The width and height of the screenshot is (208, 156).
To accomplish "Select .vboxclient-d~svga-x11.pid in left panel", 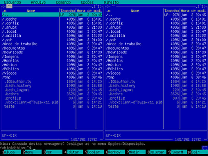I will (x=52, y=102).
